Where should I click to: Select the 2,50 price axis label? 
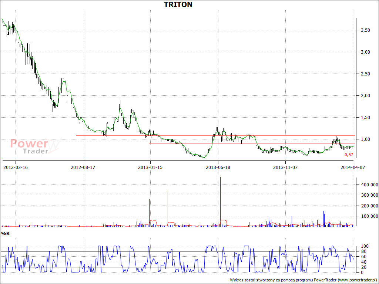[365, 74]
